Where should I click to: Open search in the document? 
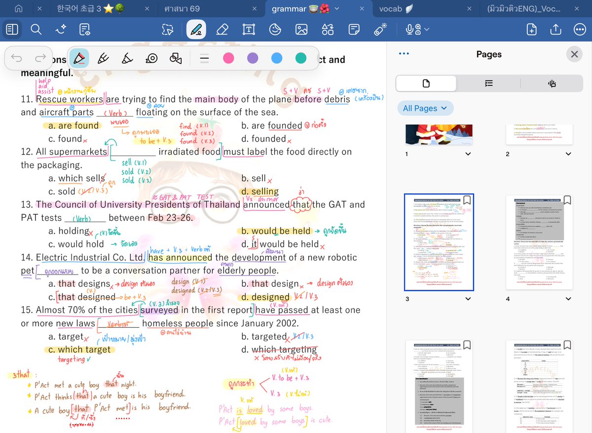coord(36,30)
